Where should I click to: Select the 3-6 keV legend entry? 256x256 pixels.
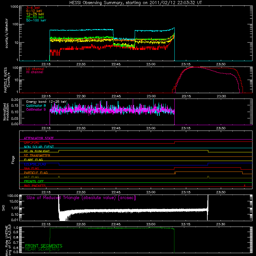click(x=33, y=8)
